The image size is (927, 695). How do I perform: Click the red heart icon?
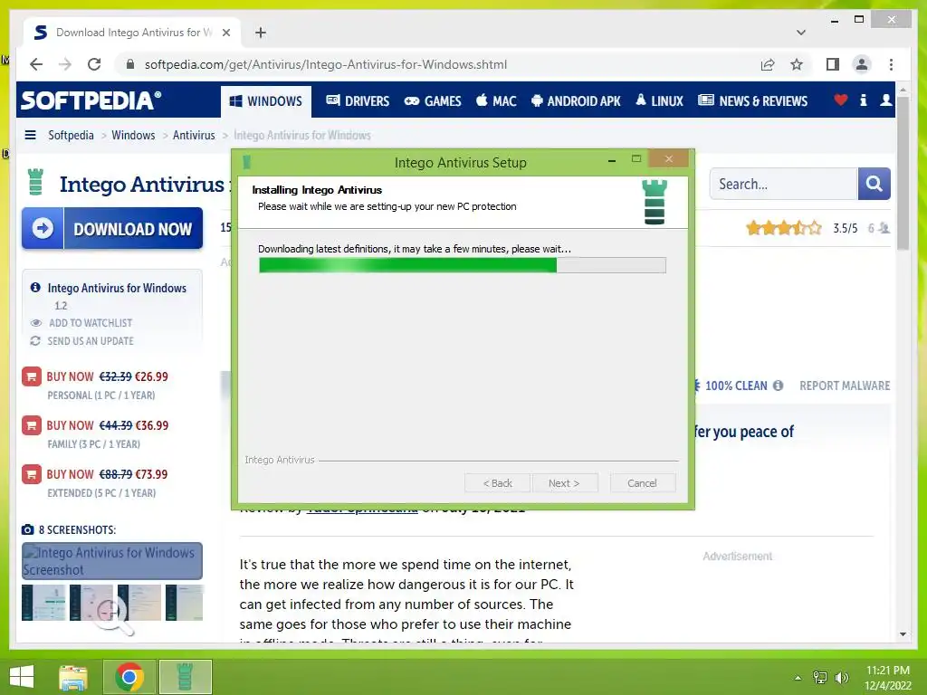pyautogui.click(x=841, y=100)
